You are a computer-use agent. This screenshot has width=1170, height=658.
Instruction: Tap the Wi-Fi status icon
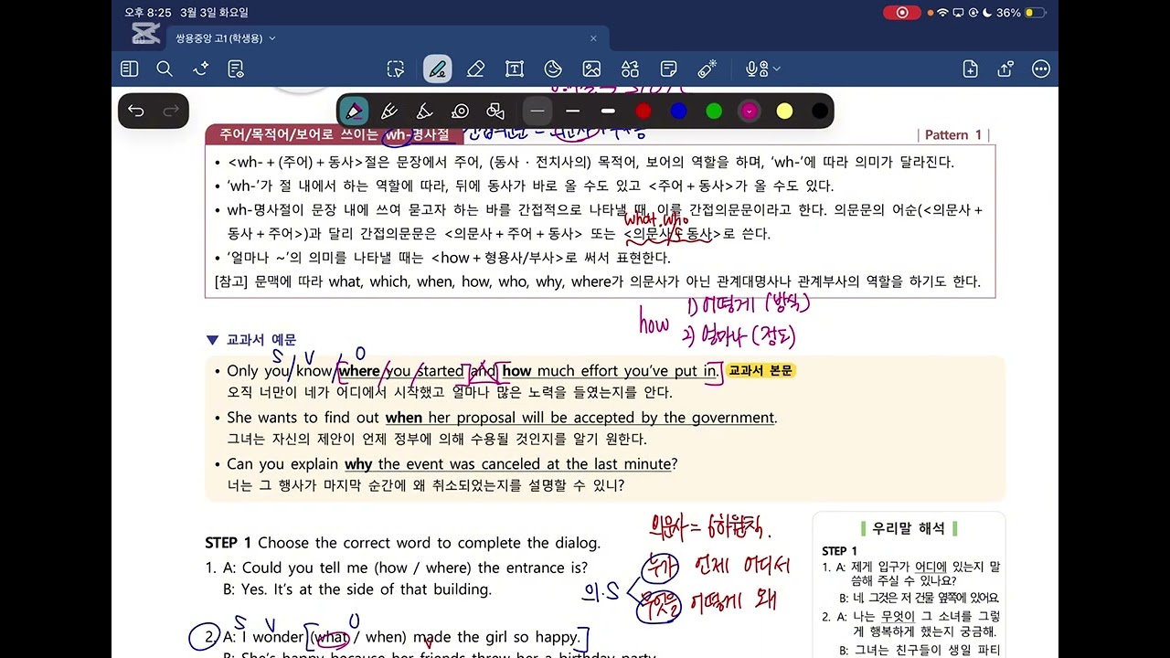(x=942, y=13)
